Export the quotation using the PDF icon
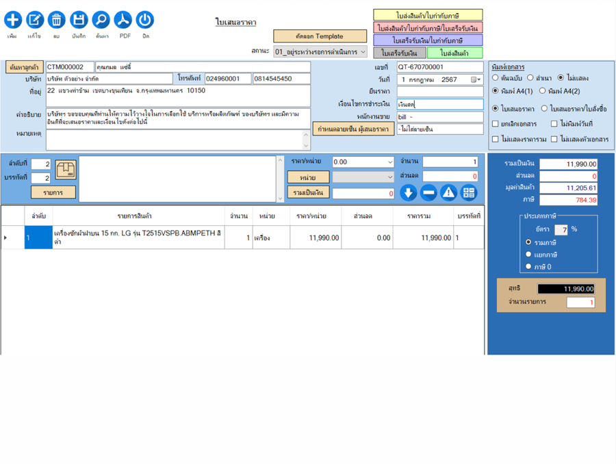Screen dimensions: 616x464 [123, 20]
